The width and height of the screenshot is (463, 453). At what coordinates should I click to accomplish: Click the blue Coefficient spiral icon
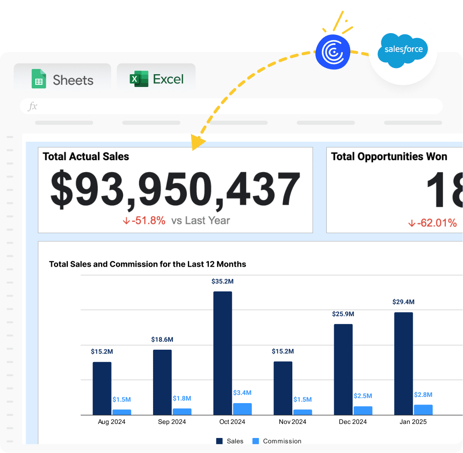pos(332,52)
